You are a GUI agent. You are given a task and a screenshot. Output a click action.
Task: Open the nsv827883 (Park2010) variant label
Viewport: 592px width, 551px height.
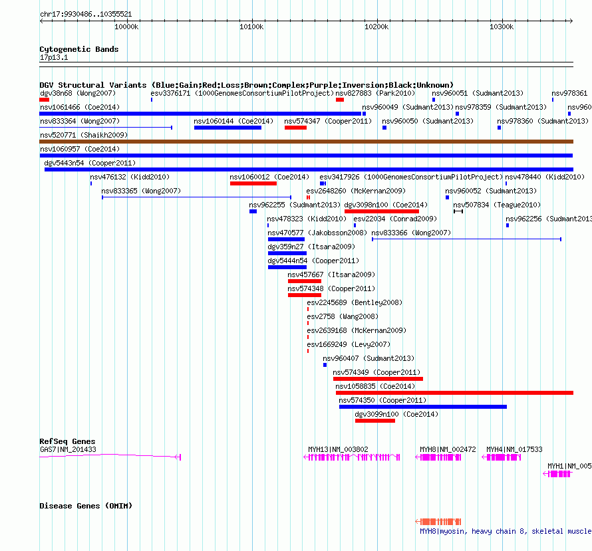[x=375, y=93]
